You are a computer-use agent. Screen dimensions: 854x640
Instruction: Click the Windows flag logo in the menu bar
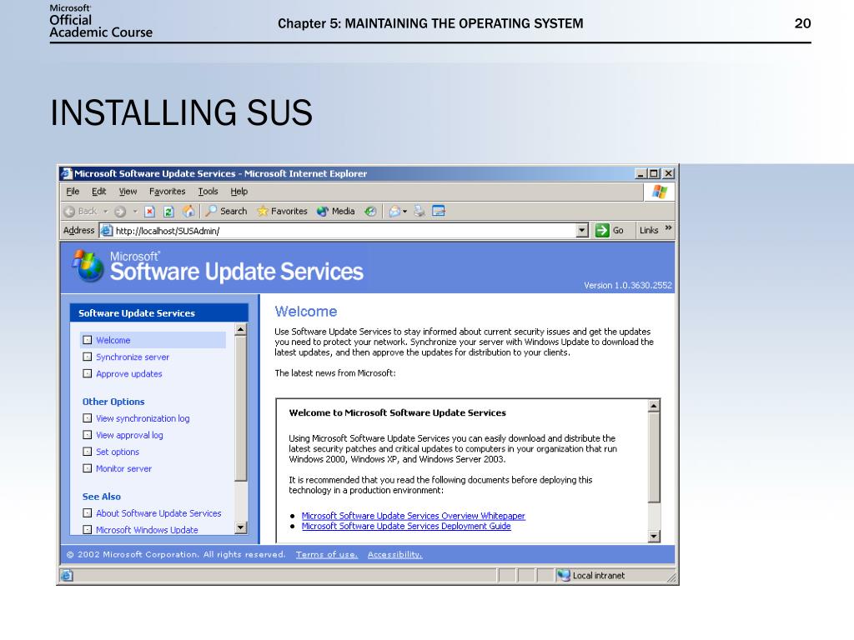click(x=660, y=192)
